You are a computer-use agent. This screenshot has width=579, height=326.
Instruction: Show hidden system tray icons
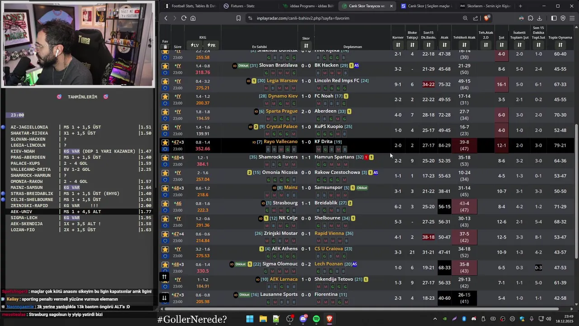(x=435, y=319)
